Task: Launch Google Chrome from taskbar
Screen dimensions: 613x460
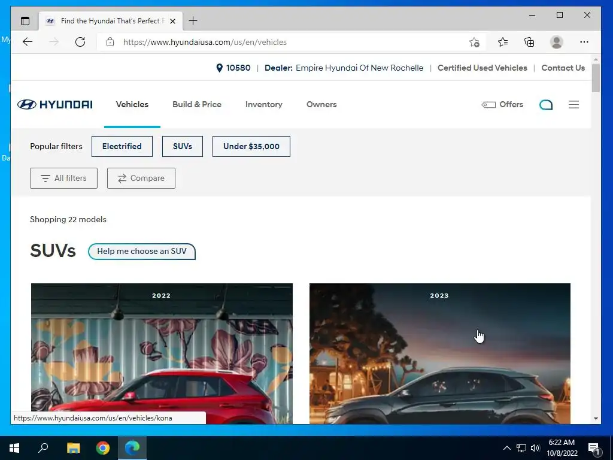Action: [103, 448]
